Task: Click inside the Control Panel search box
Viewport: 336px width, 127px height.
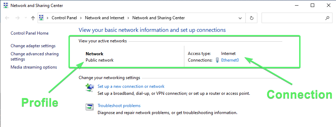Action: pos(293,18)
